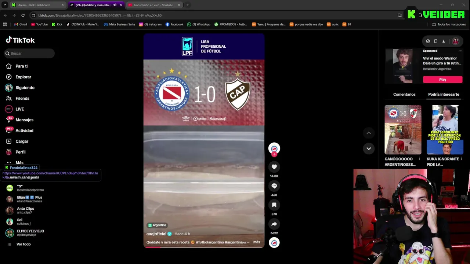Viewport: 470px width, 264px height.
Task: Mute the TikTok tab audio icon
Action: coord(115,5)
